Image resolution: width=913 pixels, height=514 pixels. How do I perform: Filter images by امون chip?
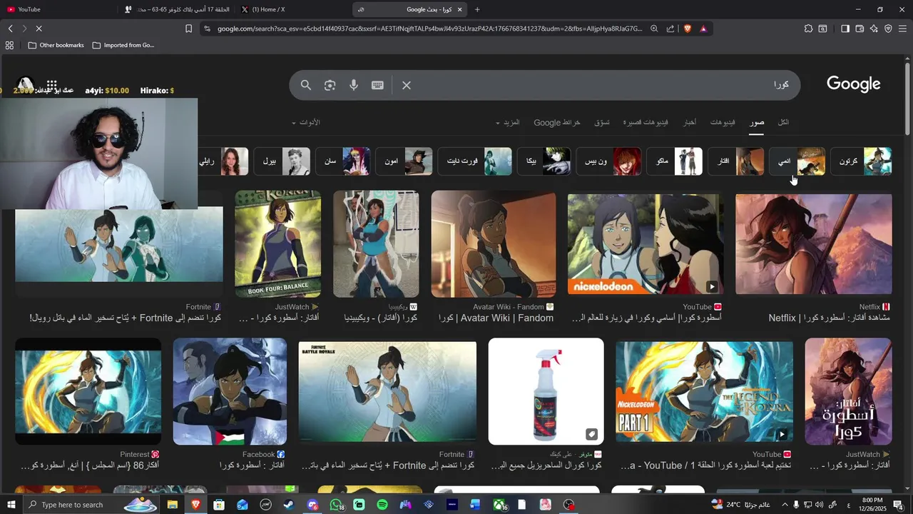point(404,161)
